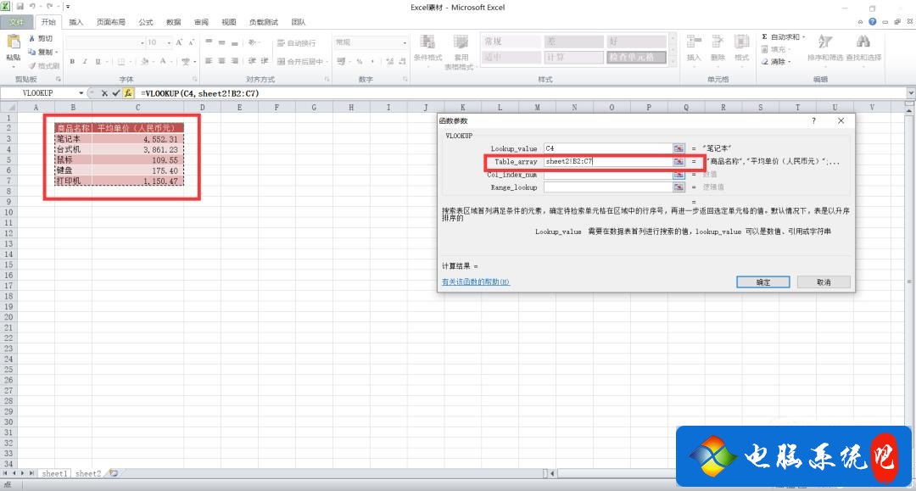Expand the formula bar chevron
The height and width of the screenshot is (491, 916).
click(911, 92)
